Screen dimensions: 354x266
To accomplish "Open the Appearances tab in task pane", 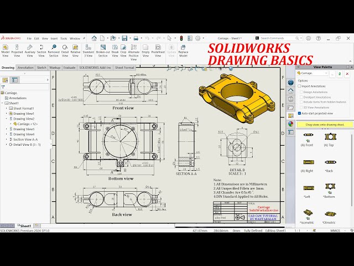I will pyautogui.click(x=291, y=124).
